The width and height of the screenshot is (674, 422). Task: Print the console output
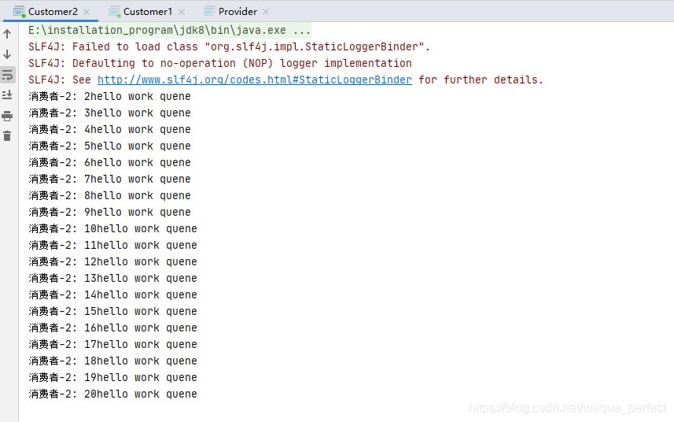(x=7, y=116)
